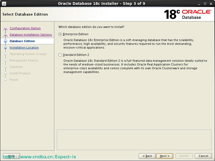Click the greyed Operating System Groups step
The height and width of the screenshot is (161, 215).
28,54
